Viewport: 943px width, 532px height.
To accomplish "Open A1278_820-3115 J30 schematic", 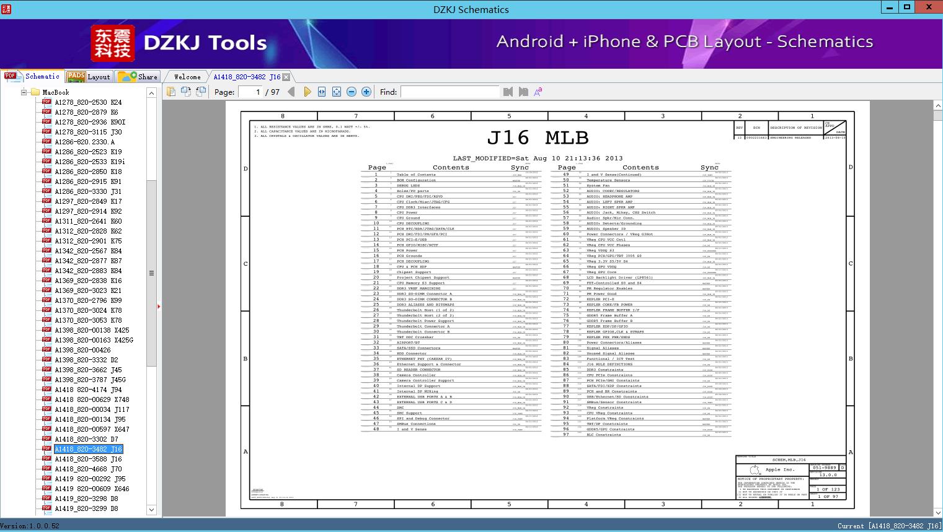I will click(88, 132).
